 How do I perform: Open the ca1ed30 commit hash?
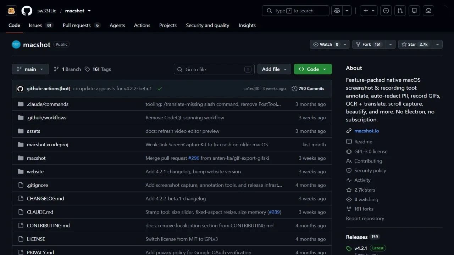[x=251, y=89]
